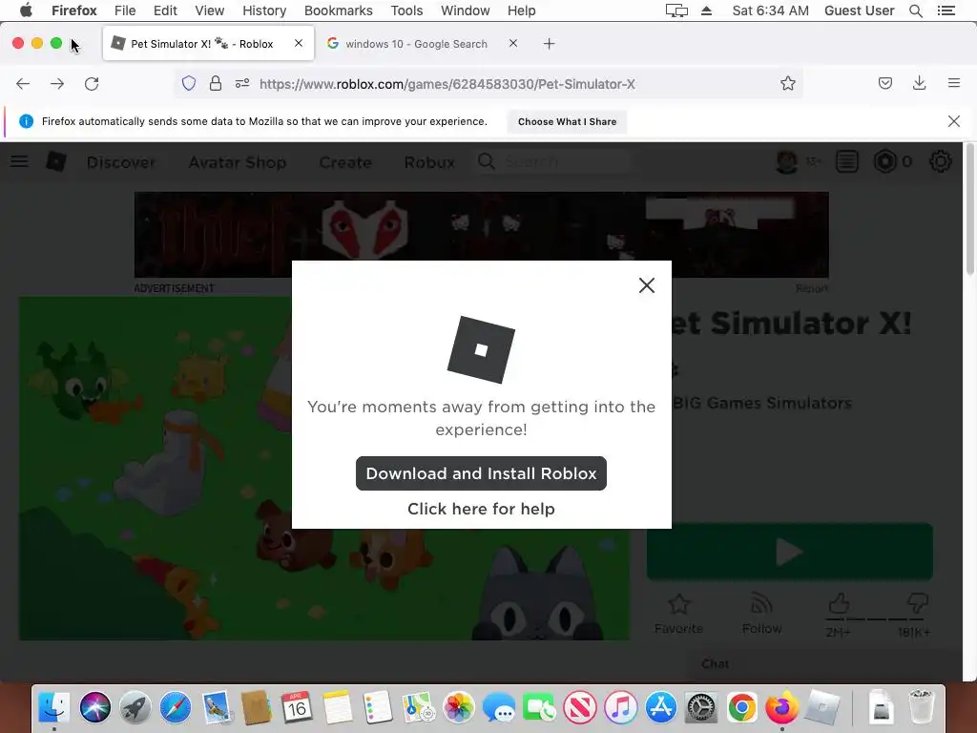Image resolution: width=977 pixels, height=733 pixels.
Task: Open Roblox notifications stream icon
Action: click(x=847, y=162)
